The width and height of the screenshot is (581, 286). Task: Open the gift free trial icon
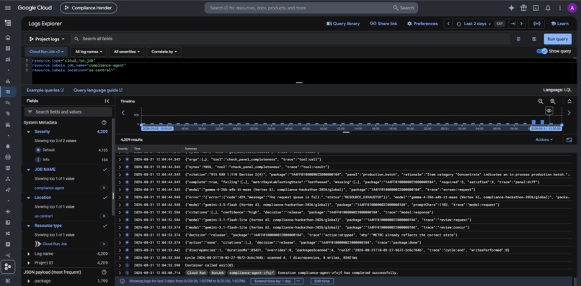click(523, 8)
